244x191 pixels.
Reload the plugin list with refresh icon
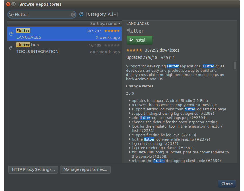[x=81, y=14]
